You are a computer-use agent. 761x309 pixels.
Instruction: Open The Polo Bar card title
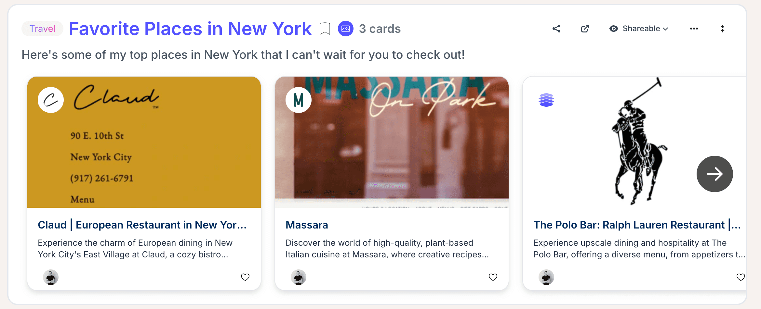[637, 225]
